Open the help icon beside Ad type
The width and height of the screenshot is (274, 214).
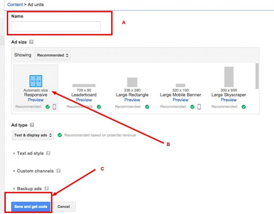click(x=32, y=125)
